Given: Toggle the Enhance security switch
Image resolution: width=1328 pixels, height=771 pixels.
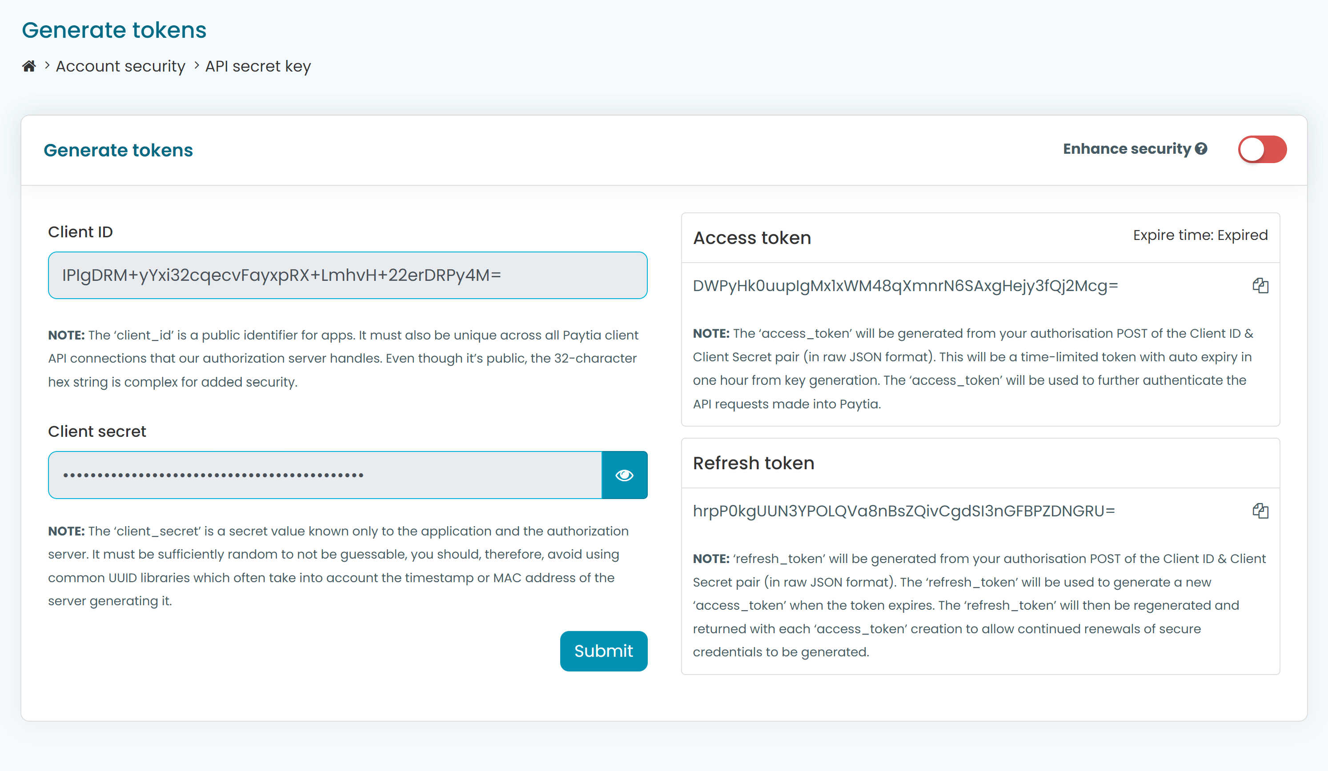Looking at the screenshot, I should coord(1262,150).
